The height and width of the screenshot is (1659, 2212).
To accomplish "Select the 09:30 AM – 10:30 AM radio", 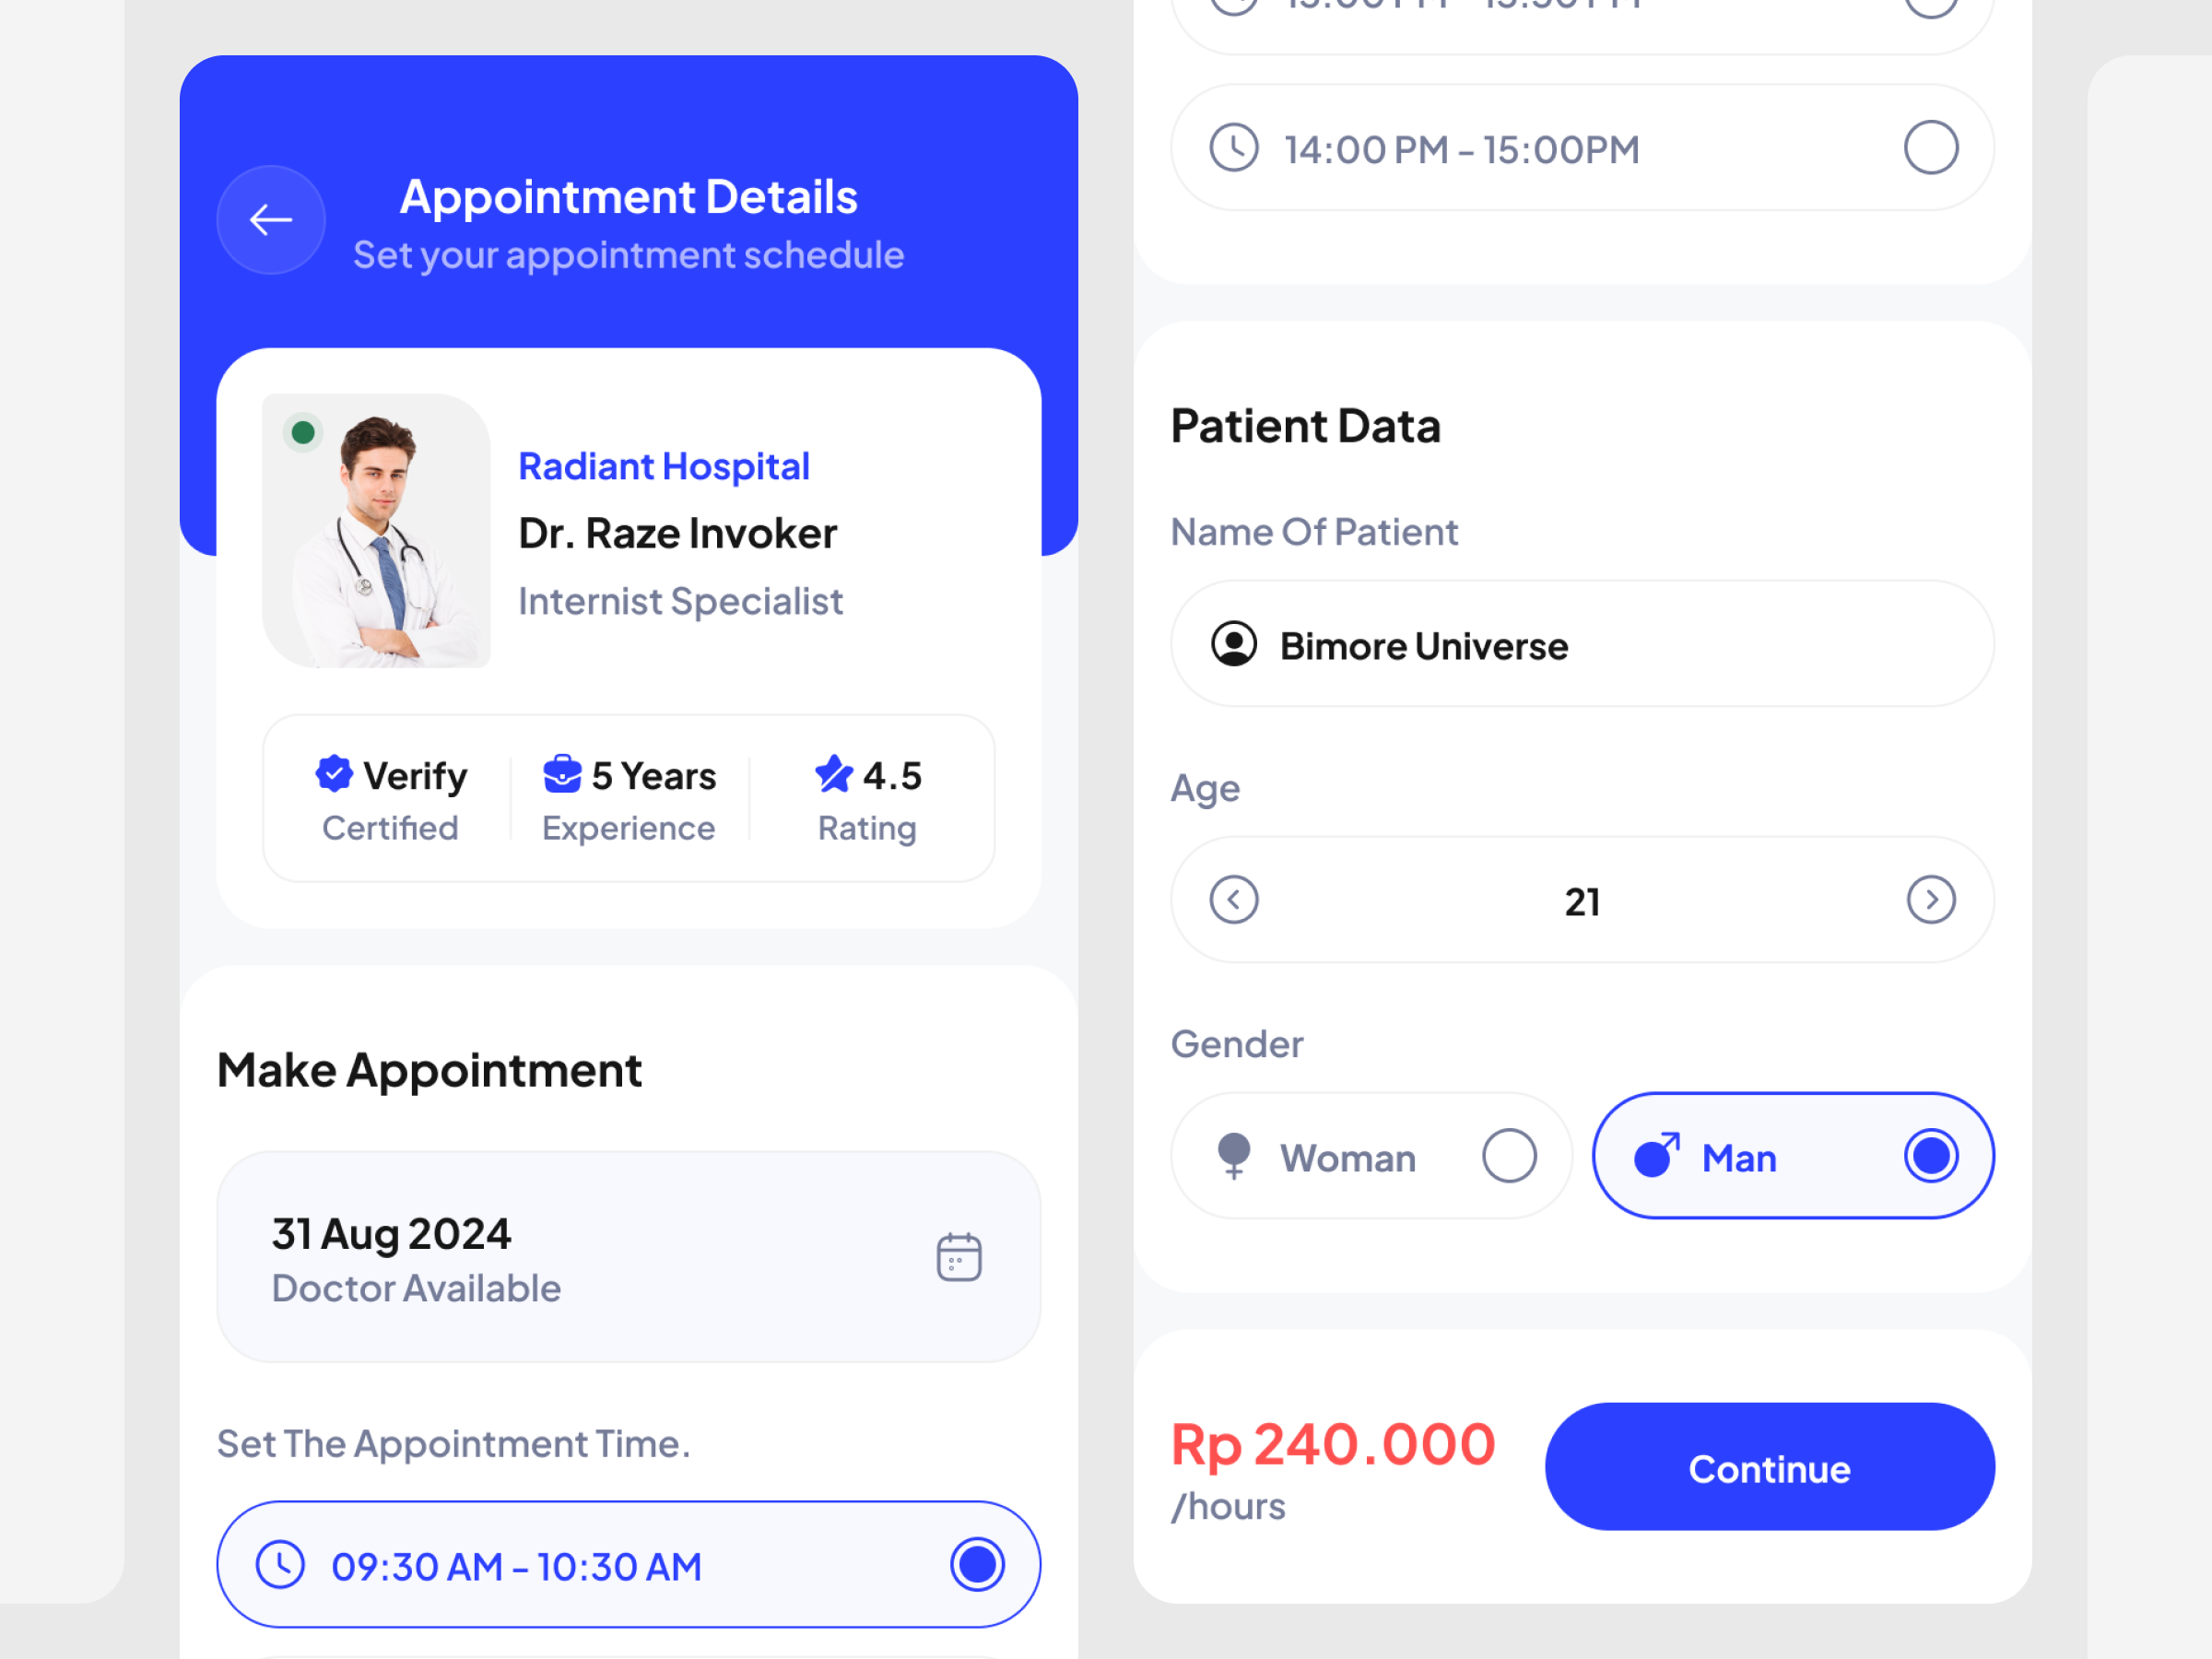I will click(x=977, y=1565).
